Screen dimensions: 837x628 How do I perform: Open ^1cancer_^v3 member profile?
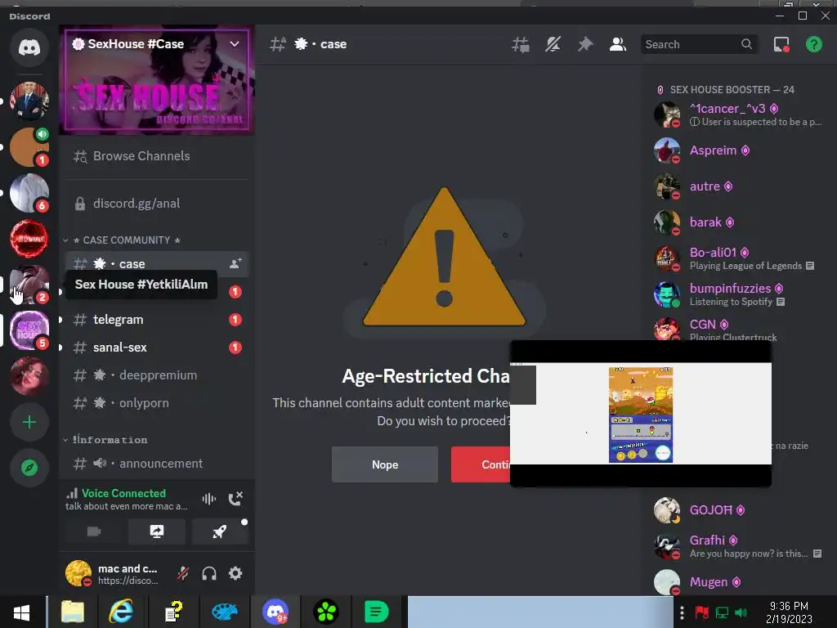point(739,114)
